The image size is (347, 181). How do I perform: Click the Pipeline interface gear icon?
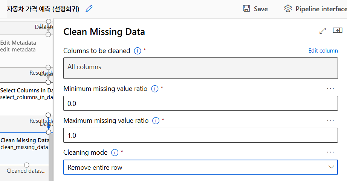[x=288, y=9]
